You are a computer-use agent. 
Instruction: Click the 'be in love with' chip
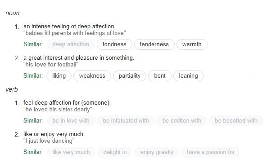(x=71, y=121)
